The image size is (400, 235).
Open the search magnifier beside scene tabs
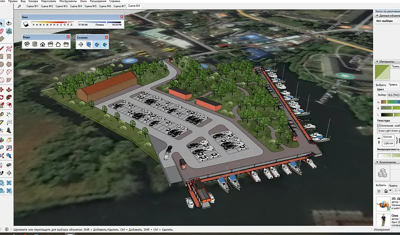pyautogui.click(x=19, y=6)
